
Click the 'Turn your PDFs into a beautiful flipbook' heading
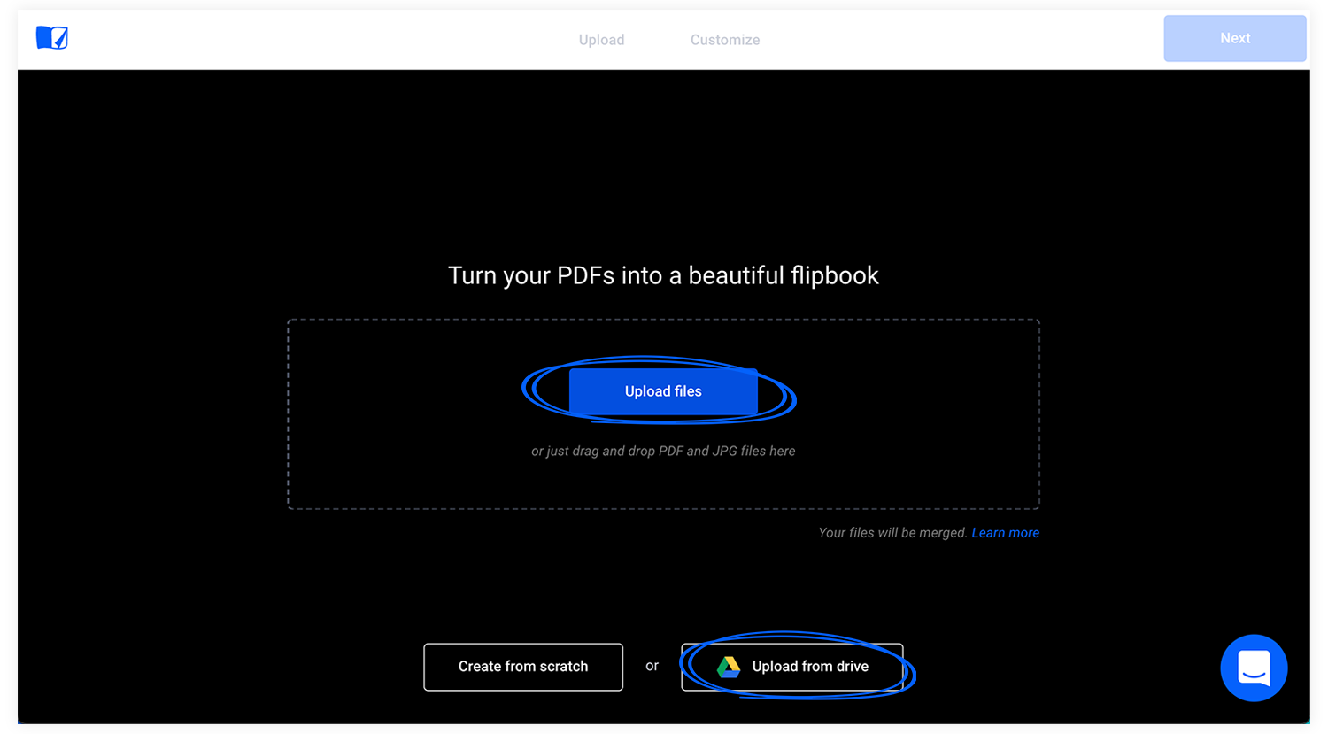(663, 275)
